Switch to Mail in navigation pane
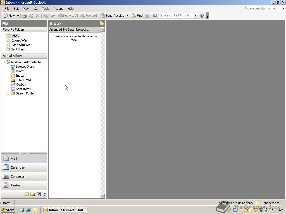 24,159
